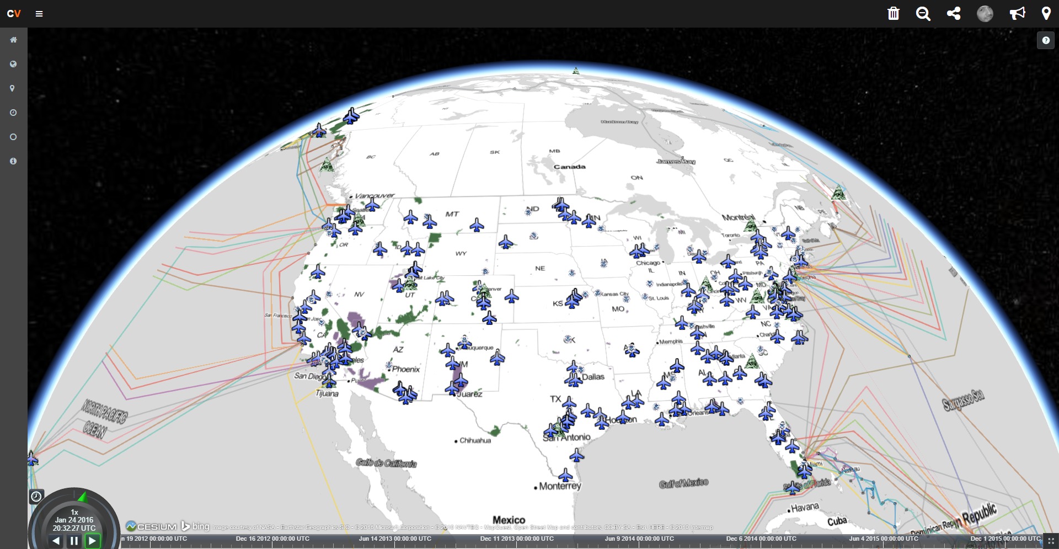Click the Memphis city label
Viewport: 1059px width, 549px height.
(671, 342)
